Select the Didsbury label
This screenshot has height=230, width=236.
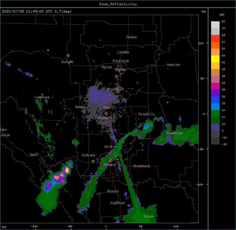105,118
